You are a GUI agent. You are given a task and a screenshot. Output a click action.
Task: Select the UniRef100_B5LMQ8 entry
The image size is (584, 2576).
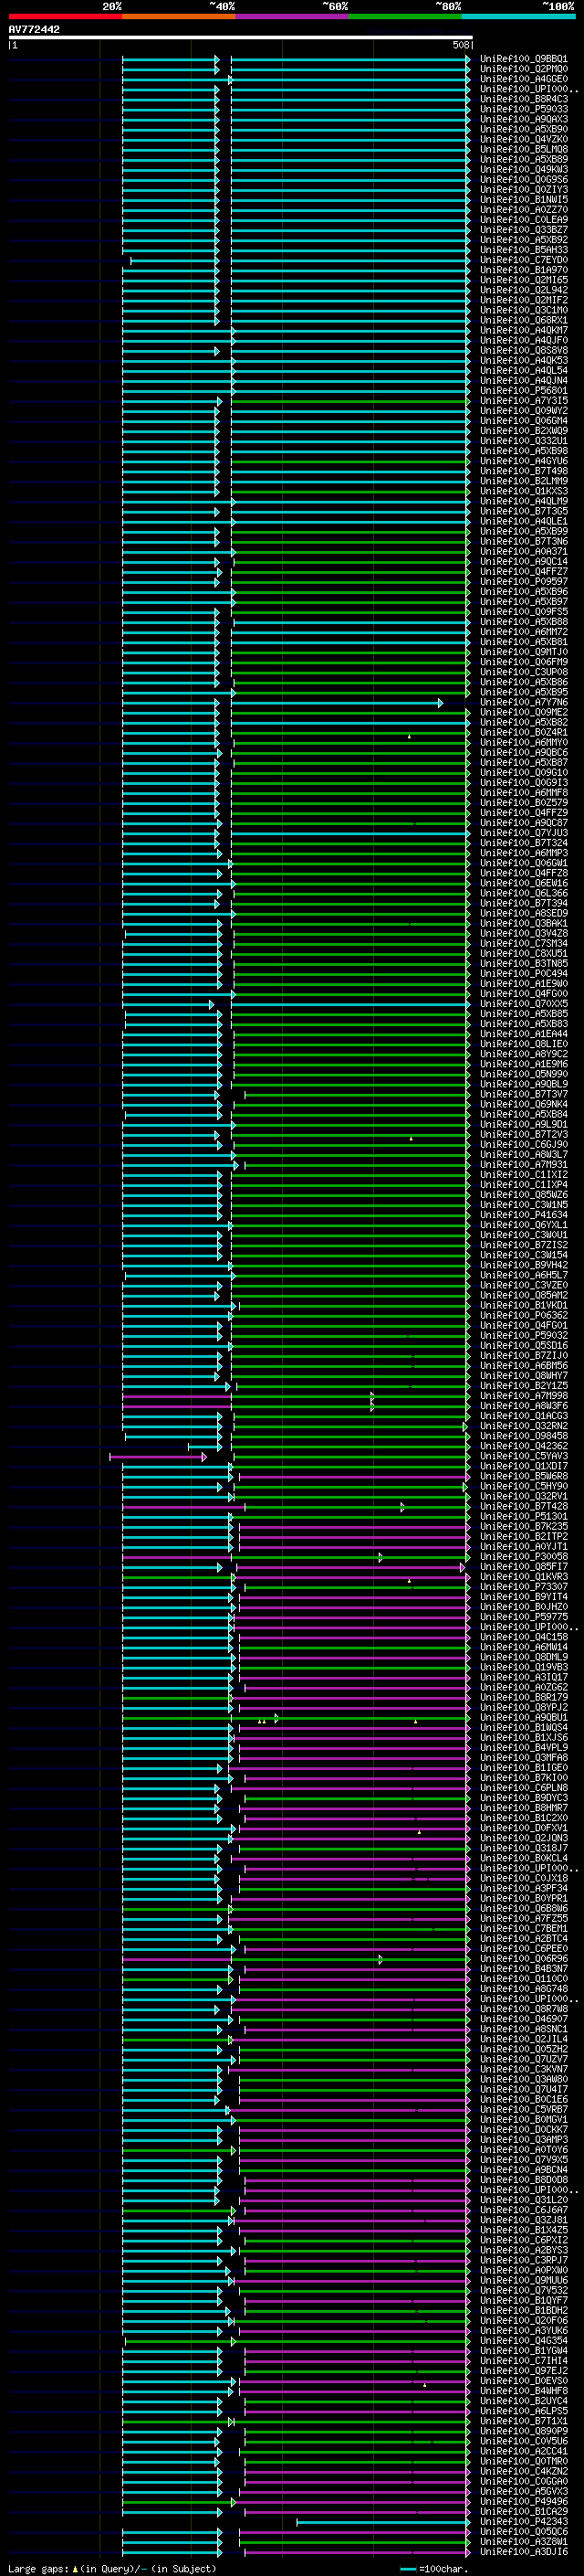point(524,149)
